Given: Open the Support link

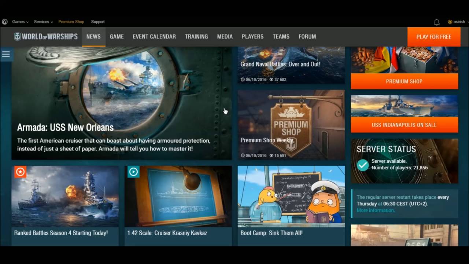Looking at the screenshot, I should [x=98, y=22].
